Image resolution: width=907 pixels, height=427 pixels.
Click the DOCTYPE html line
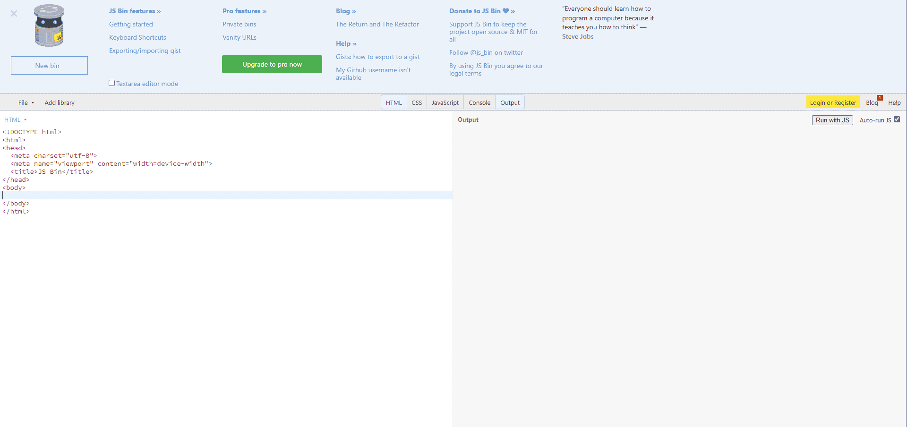point(32,132)
